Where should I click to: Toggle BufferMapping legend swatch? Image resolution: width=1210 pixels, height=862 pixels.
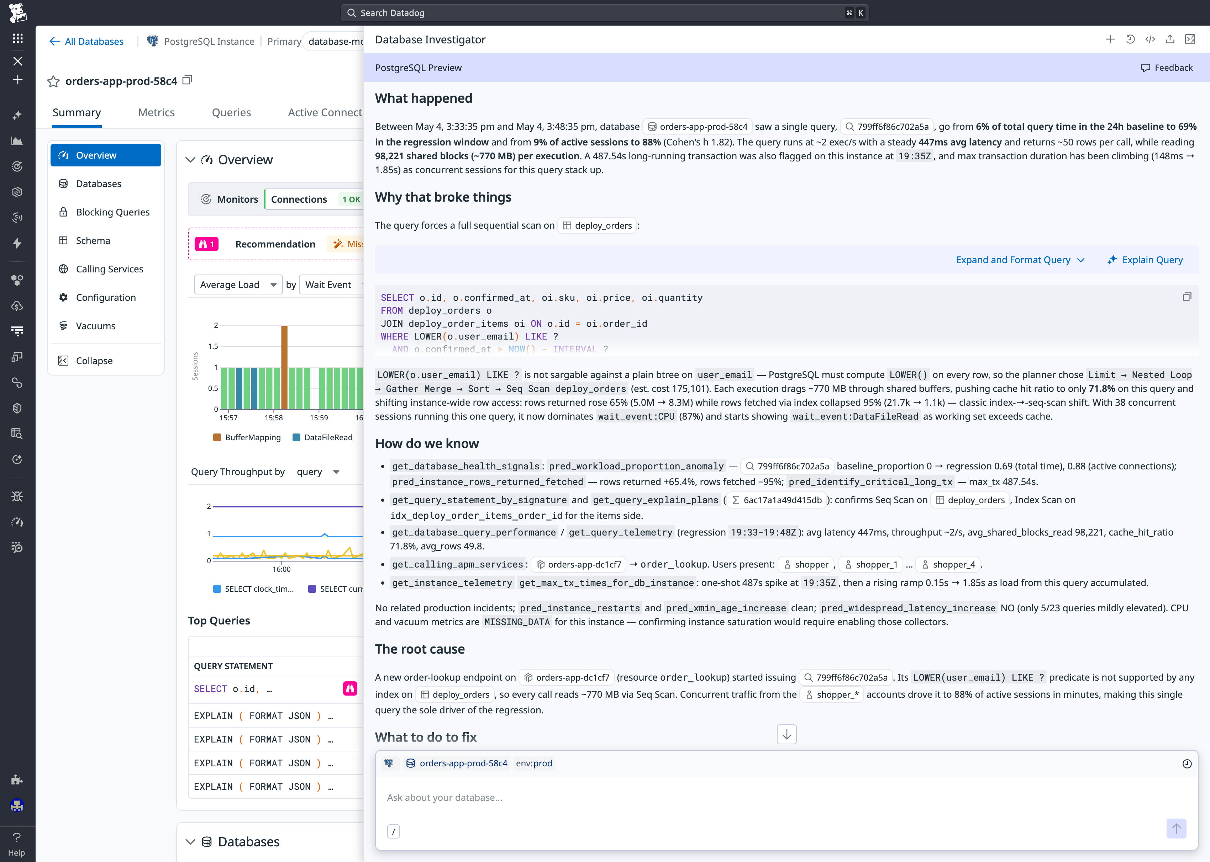point(217,437)
